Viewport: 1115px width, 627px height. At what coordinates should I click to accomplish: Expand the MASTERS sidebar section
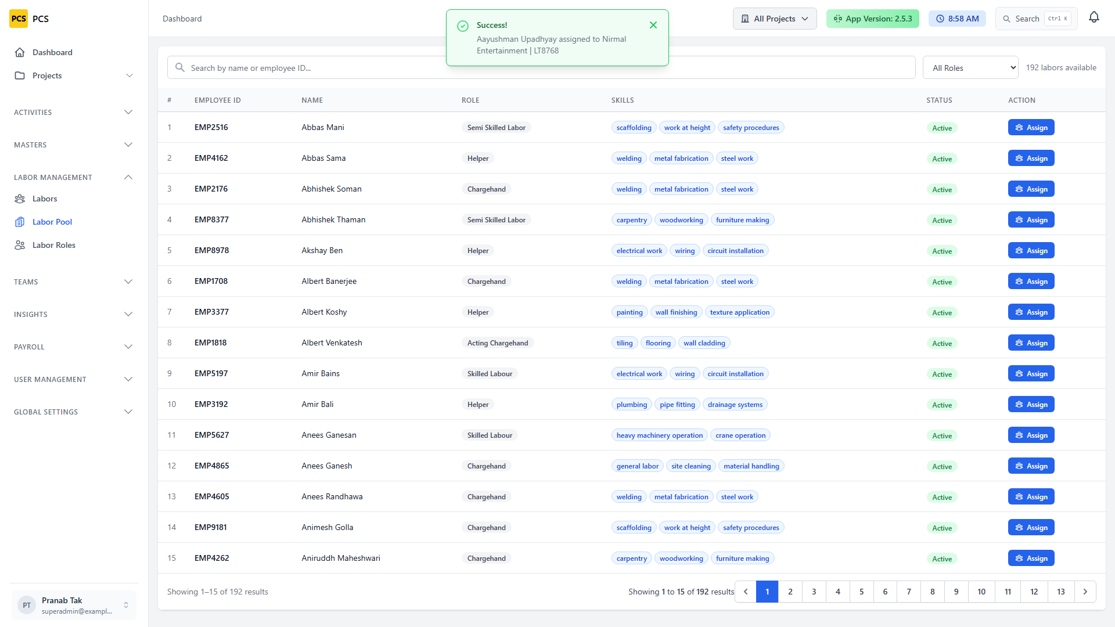click(x=74, y=145)
